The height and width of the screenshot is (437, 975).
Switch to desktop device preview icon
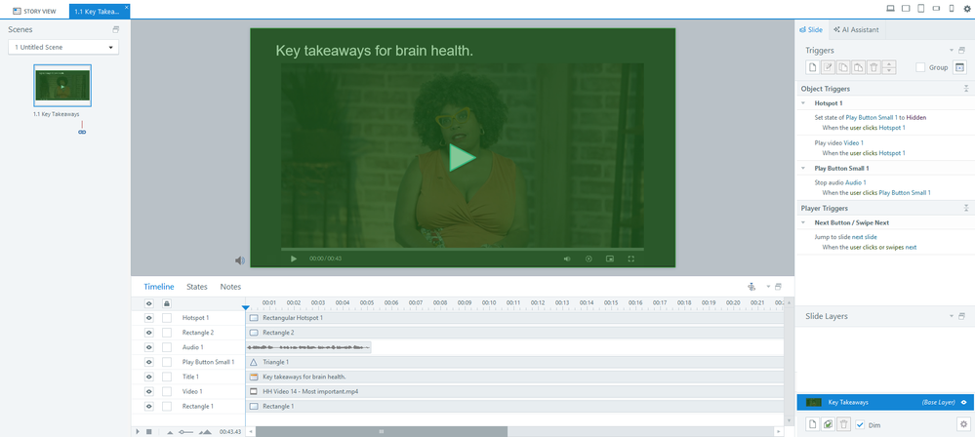click(x=890, y=8)
